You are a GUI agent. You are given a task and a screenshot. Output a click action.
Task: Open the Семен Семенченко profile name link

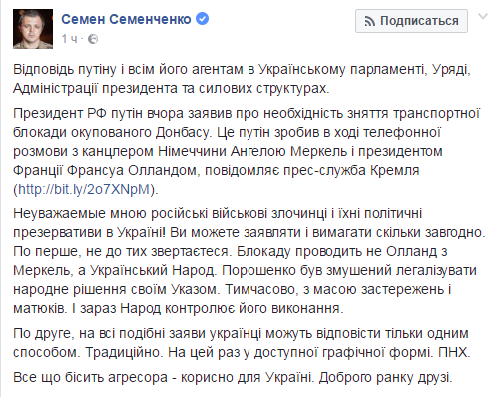point(126,20)
